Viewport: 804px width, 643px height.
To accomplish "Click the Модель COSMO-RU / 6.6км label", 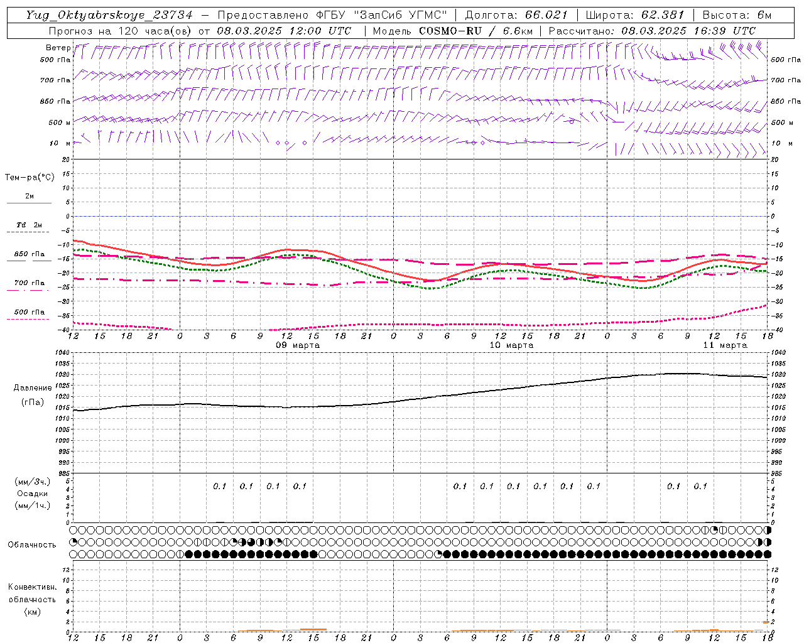I will tap(452, 31).
